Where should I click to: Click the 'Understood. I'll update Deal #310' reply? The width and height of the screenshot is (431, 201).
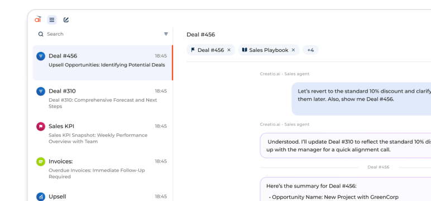point(346,146)
